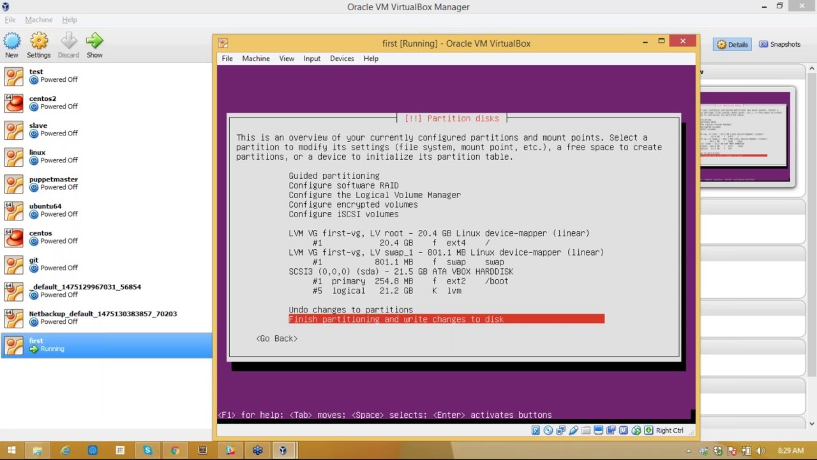Open Machine menu in the VM window
The height and width of the screenshot is (460, 817).
[x=256, y=58]
